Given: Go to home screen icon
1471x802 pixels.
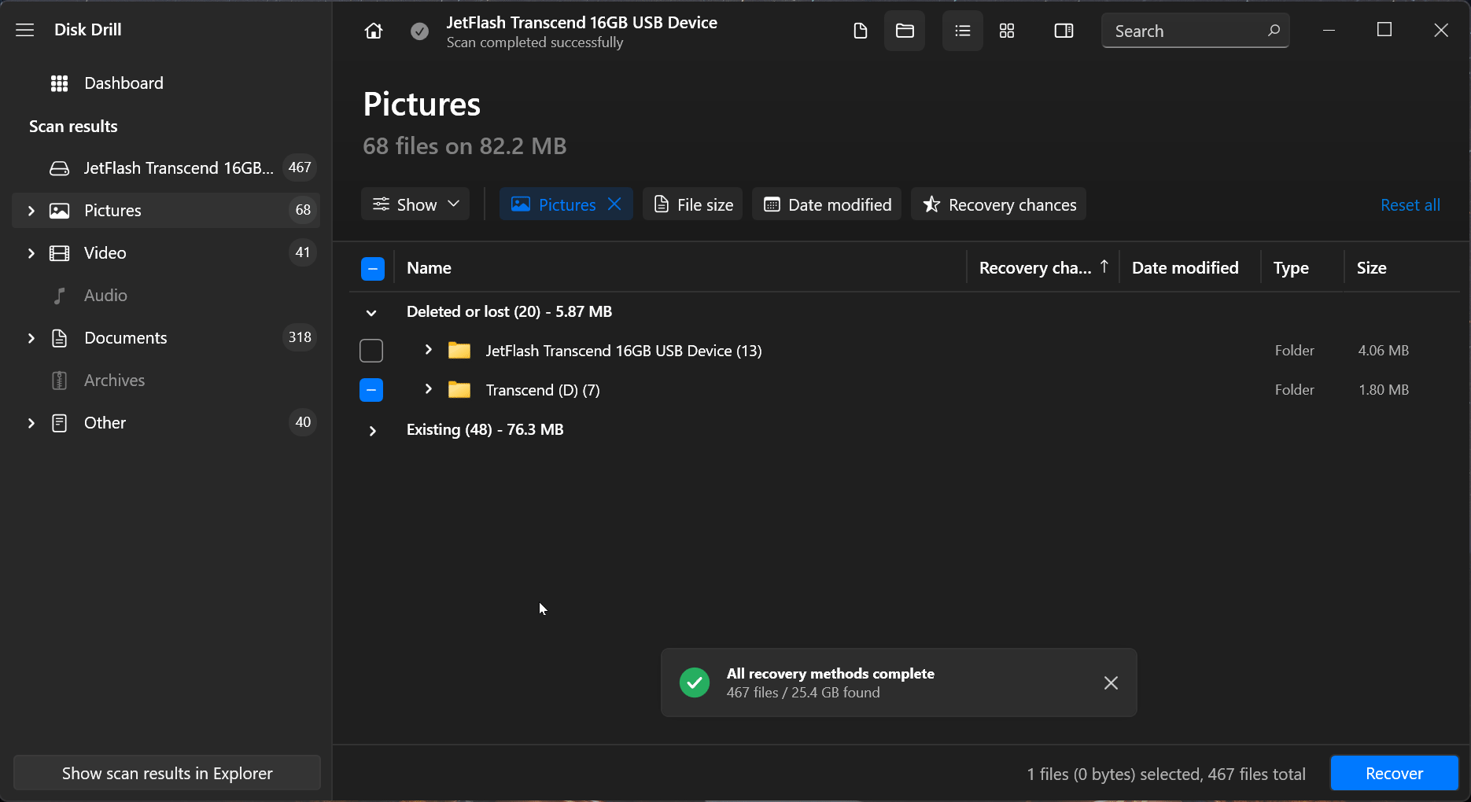Looking at the screenshot, I should (374, 31).
